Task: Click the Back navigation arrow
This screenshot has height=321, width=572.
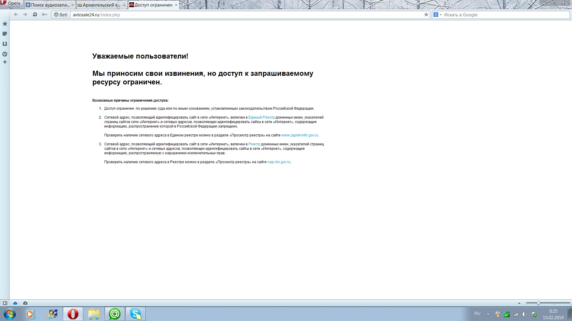Action: [16, 15]
